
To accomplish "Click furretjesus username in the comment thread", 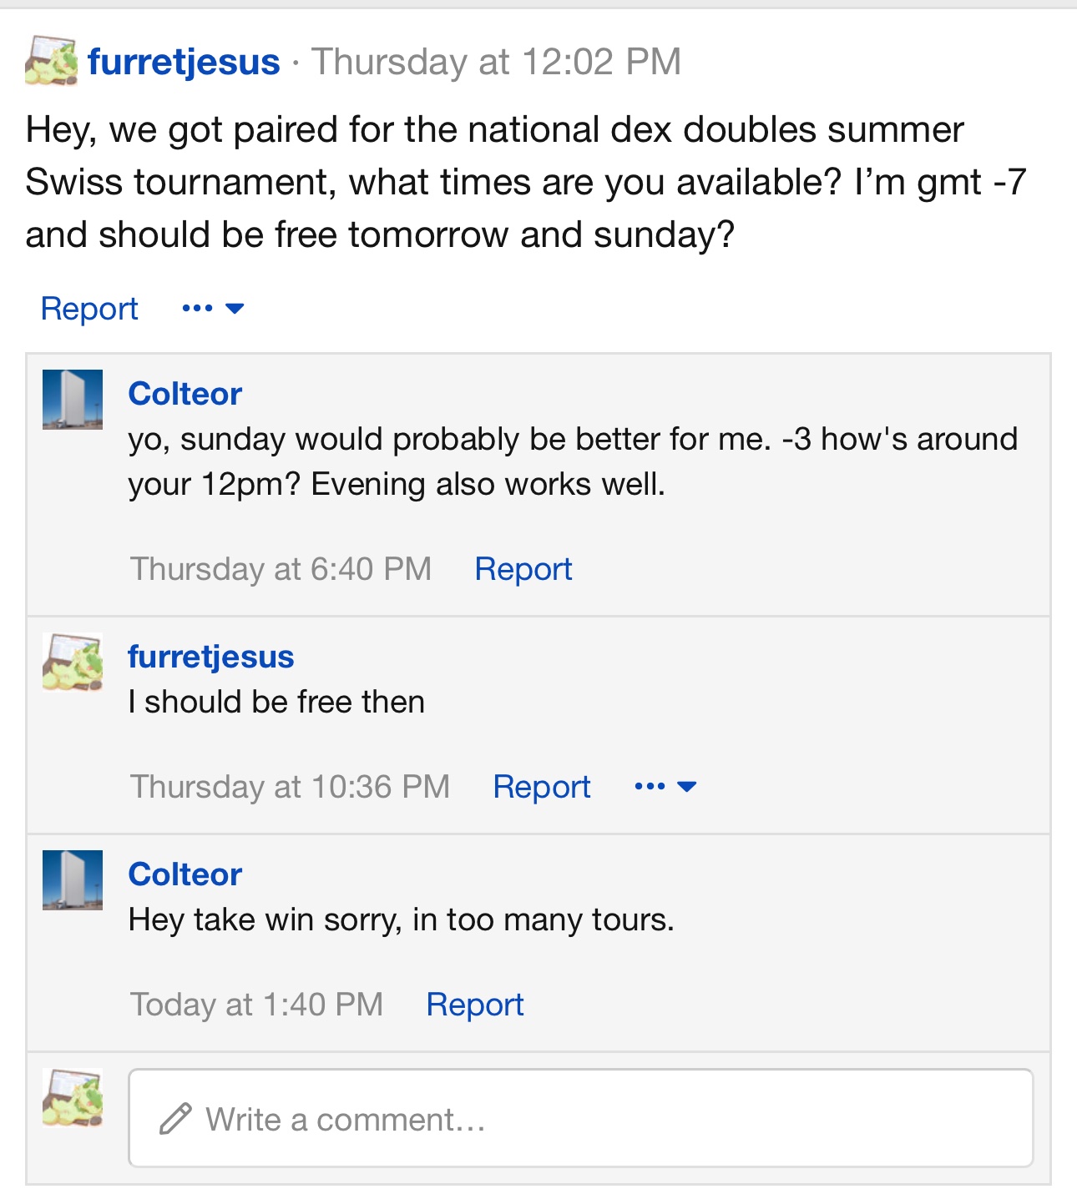I will [211, 657].
